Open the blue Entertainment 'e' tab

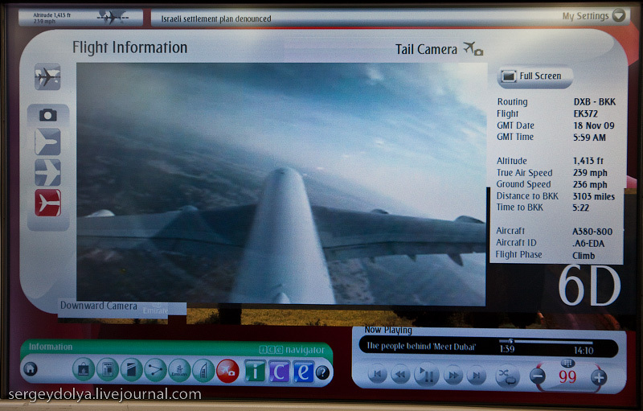point(304,372)
